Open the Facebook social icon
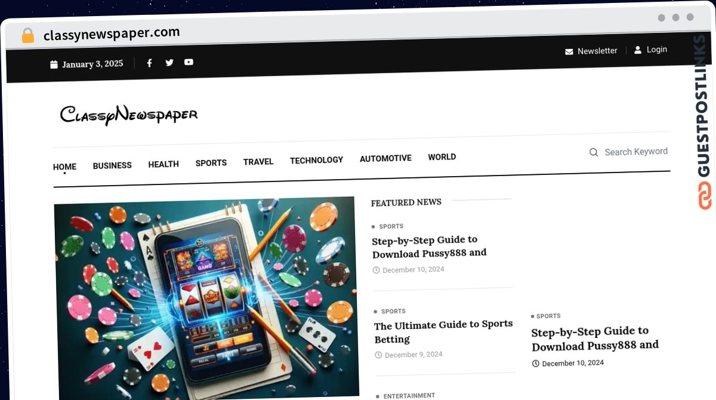The width and height of the screenshot is (716, 400). 149,63
